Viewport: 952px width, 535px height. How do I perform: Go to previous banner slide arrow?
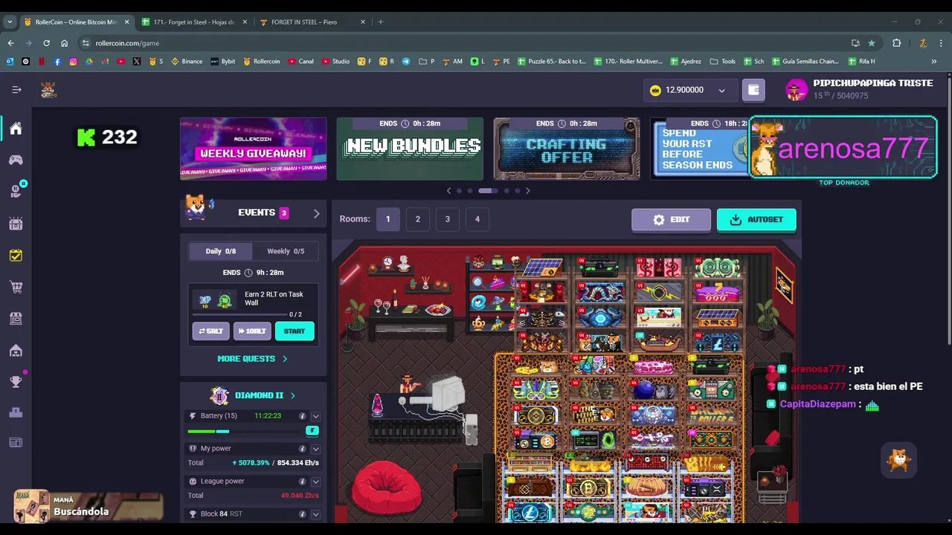[x=448, y=191]
